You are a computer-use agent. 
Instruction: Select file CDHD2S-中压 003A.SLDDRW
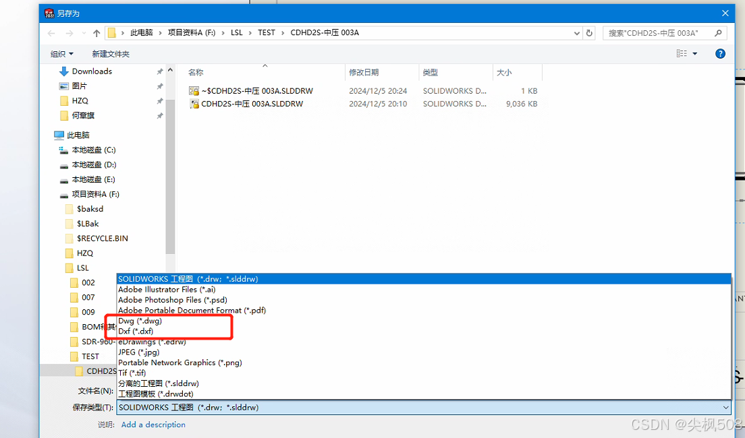(x=252, y=104)
